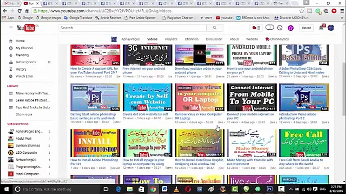
Task: Expand the library with Show more
Action: point(24,115)
